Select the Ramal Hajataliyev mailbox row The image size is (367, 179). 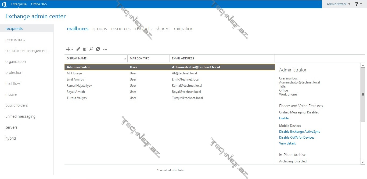[79, 86]
